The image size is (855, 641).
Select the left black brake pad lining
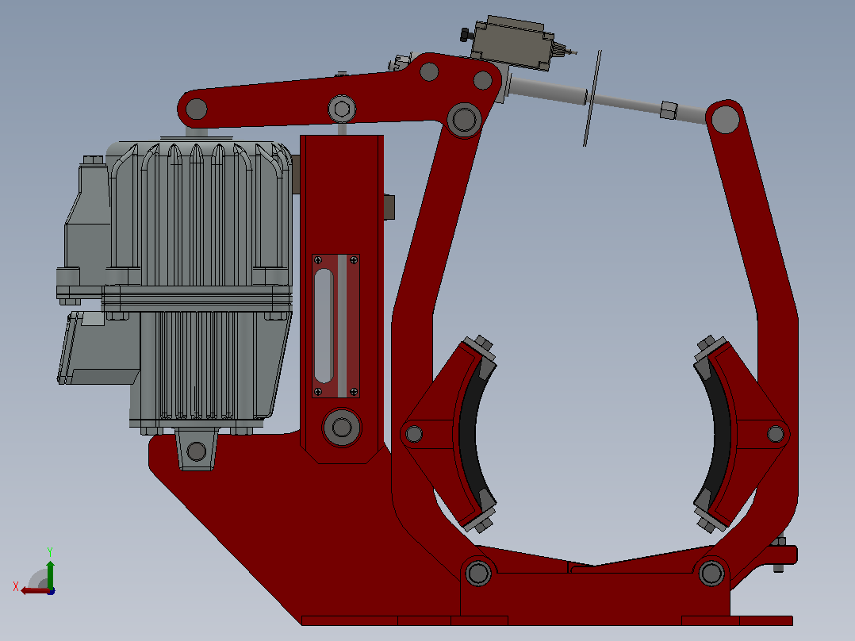[474, 434]
